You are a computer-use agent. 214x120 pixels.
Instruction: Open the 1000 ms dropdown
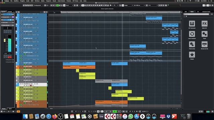[x=139, y=5]
